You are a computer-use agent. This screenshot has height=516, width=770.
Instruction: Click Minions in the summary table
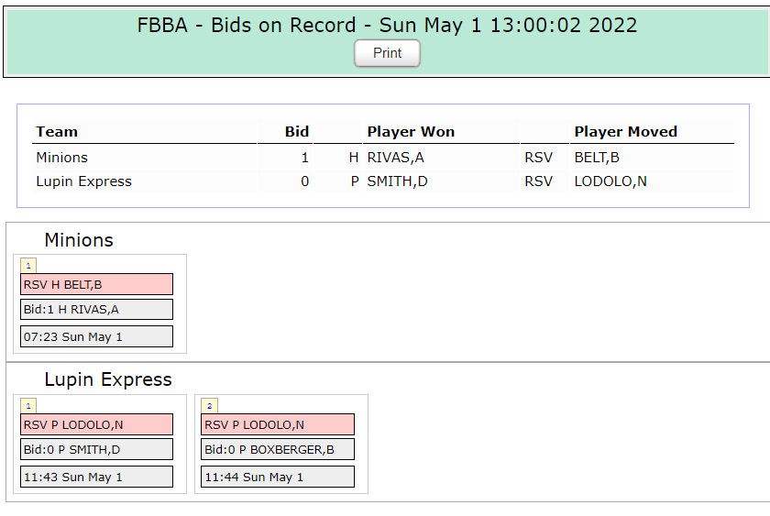click(61, 158)
